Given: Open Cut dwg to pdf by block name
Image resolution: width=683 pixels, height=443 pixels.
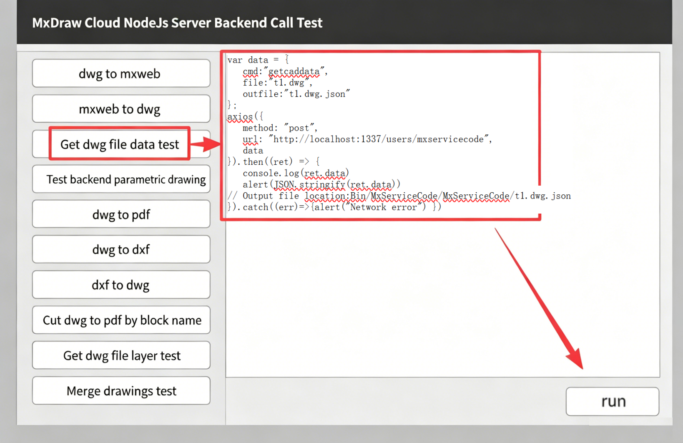Looking at the screenshot, I should coord(121,320).
